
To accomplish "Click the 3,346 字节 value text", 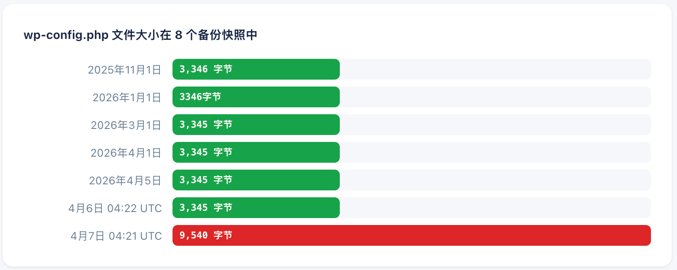I will click(x=206, y=69).
